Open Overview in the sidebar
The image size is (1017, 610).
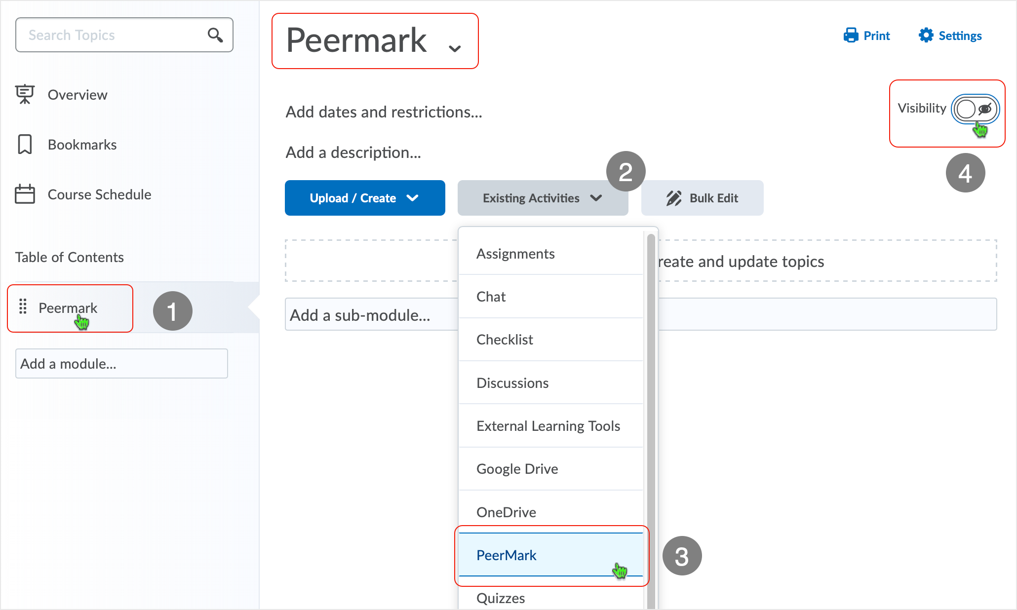point(61,94)
